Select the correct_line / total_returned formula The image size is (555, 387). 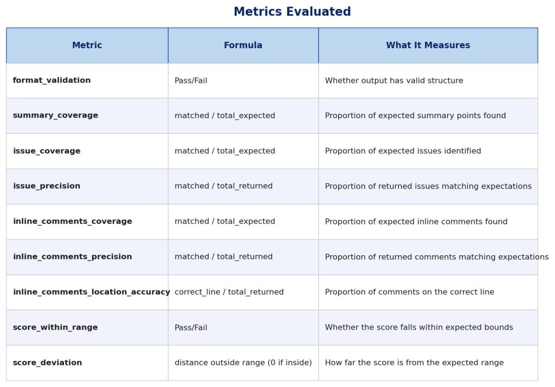(229, 292)
